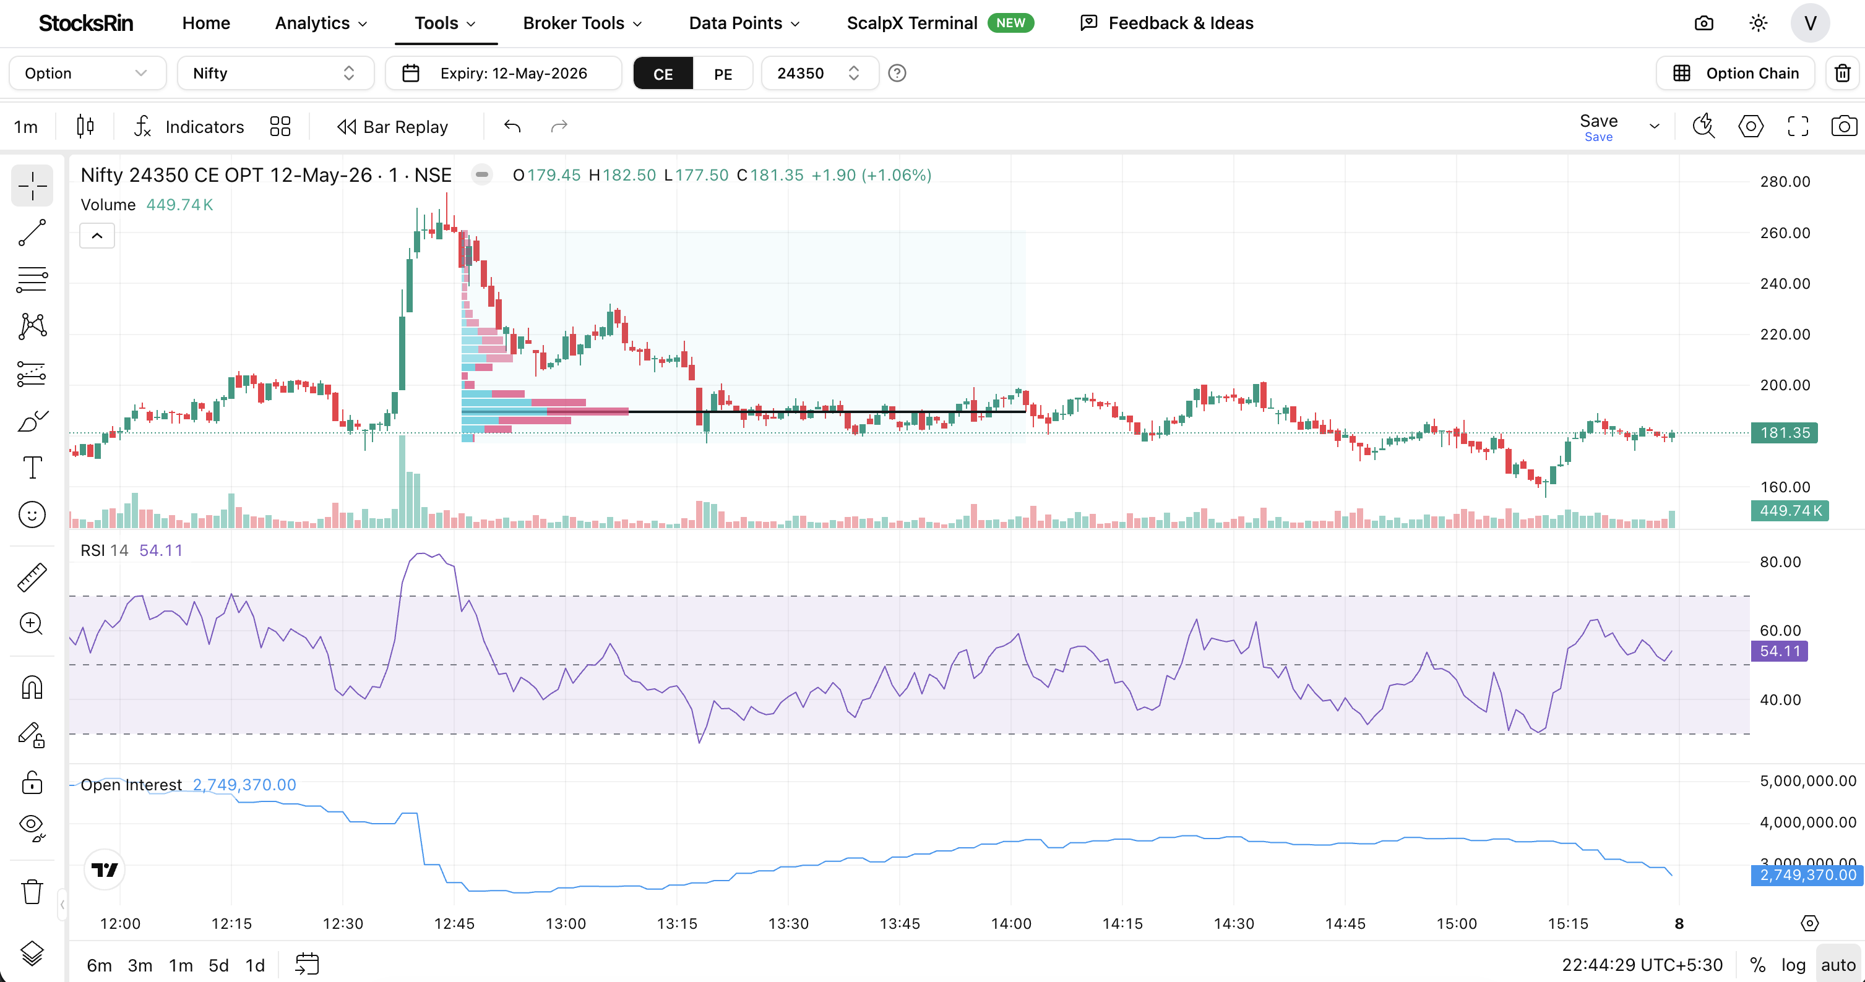Activate the zoom in tool

tap(32, 624)
